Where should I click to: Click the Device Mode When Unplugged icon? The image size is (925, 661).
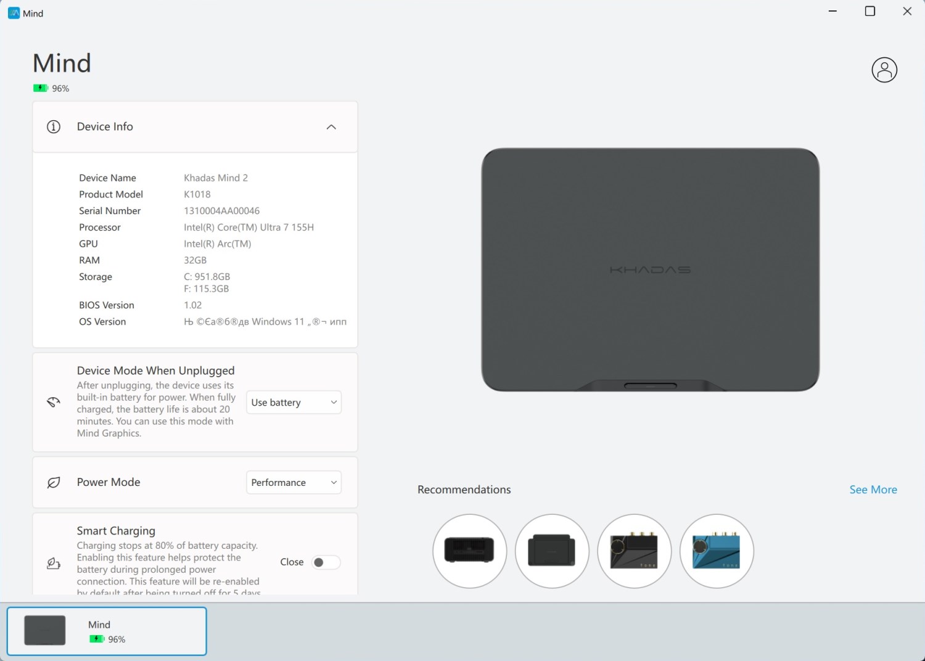(x=54, y=403)
